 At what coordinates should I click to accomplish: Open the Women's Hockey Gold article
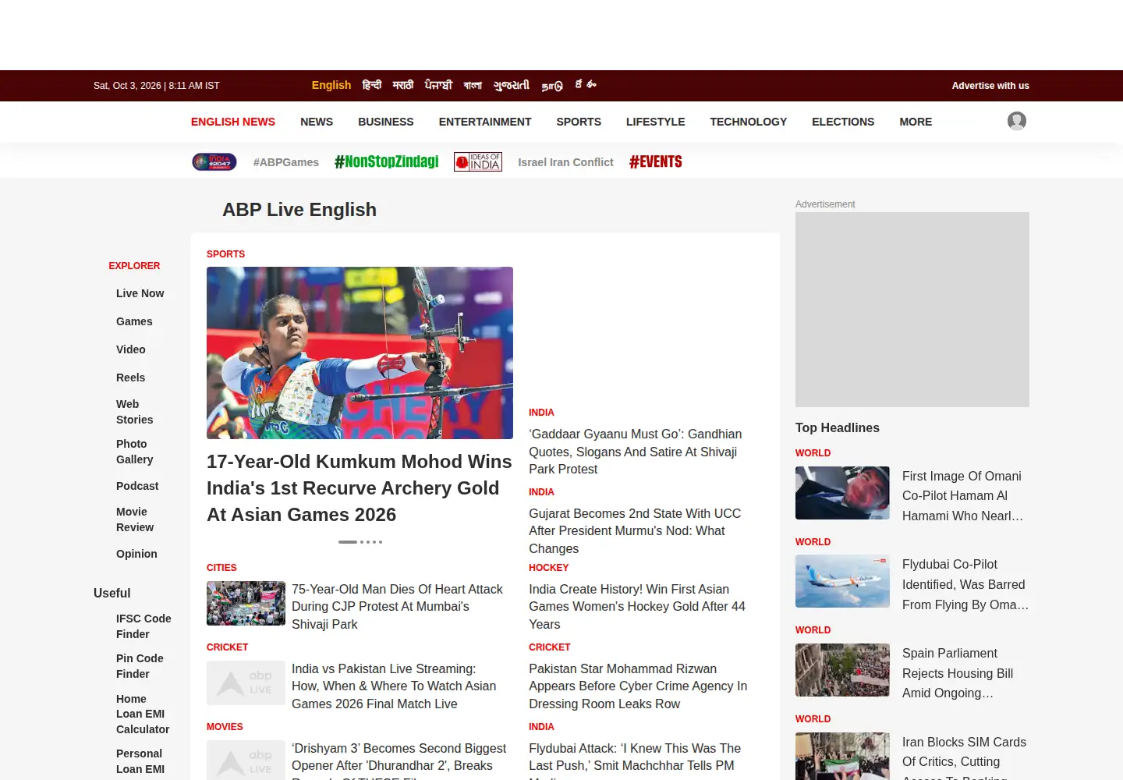click(637, 607)
